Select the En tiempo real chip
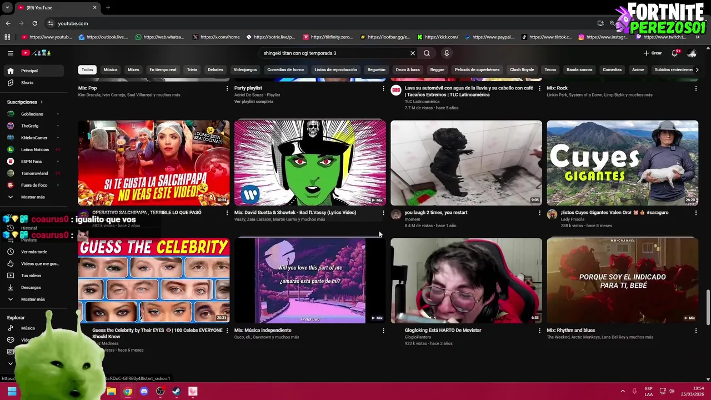This screenshot has height=400, width=711. click(163, 69)
